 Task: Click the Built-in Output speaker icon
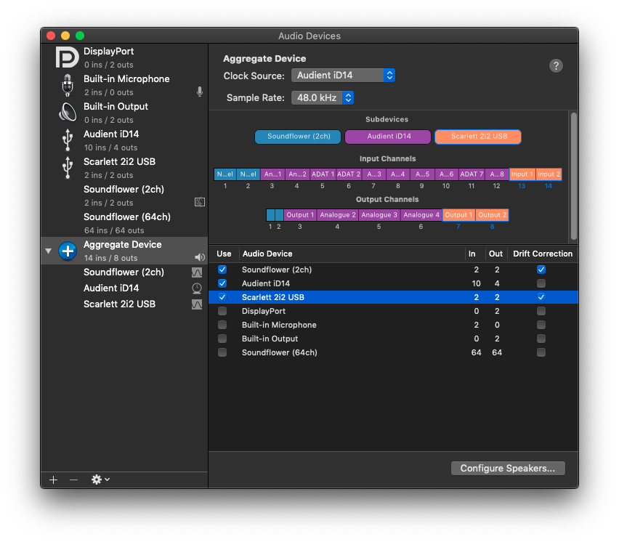coord(67,113)
